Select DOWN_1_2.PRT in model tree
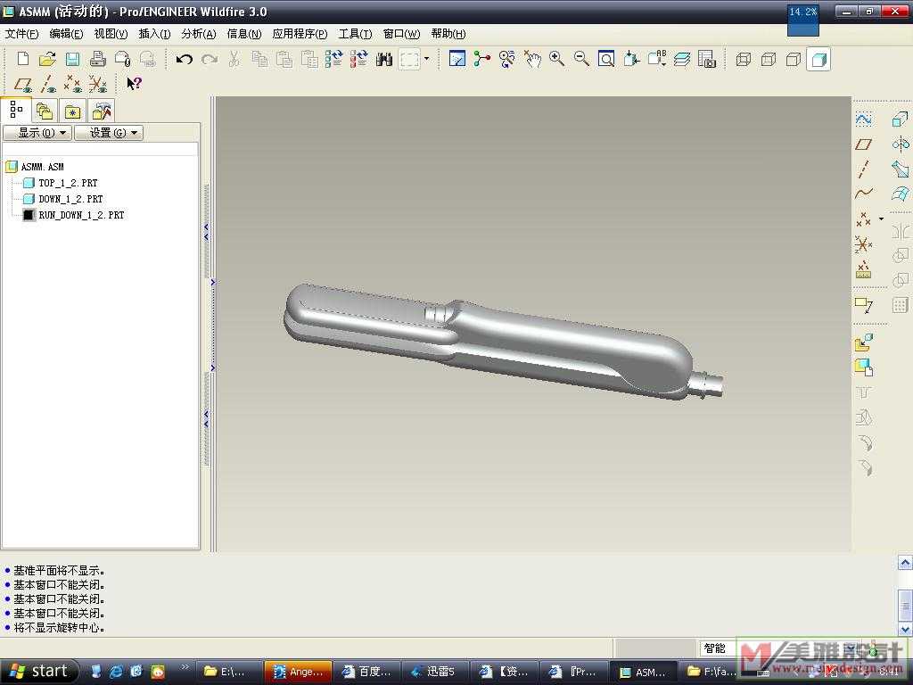Viewport: 913px width, 685px height. [x=70, y=199]
